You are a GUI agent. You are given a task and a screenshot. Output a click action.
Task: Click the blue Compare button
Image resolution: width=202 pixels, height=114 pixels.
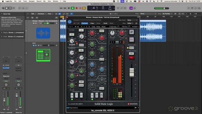[x=85, y=23]
